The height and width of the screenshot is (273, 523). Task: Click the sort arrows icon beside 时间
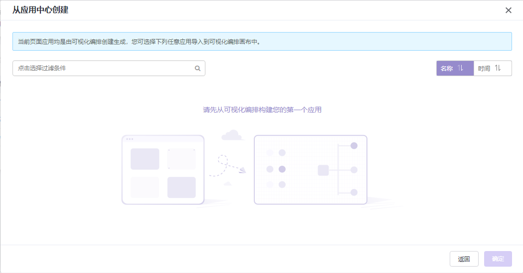[498, 68]
